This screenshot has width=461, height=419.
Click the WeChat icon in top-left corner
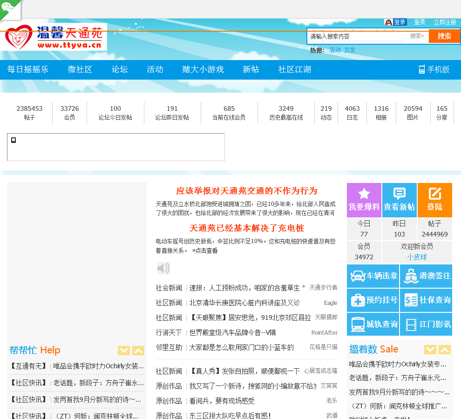(x=8, y=8)
